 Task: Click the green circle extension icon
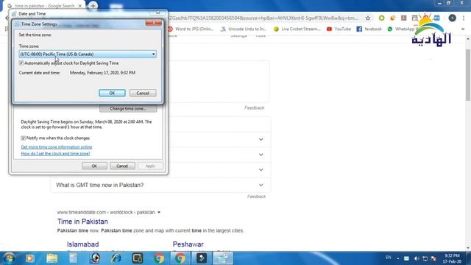(x=381, y=18)
